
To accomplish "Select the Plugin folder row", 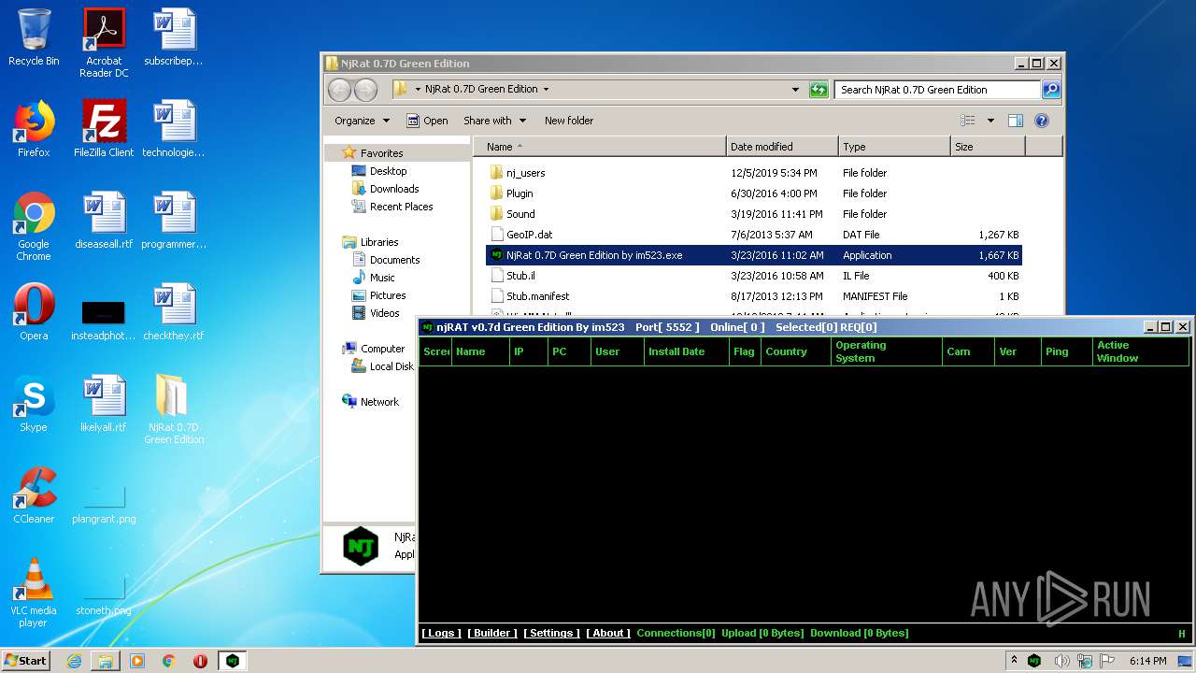I will pos(754,193).
